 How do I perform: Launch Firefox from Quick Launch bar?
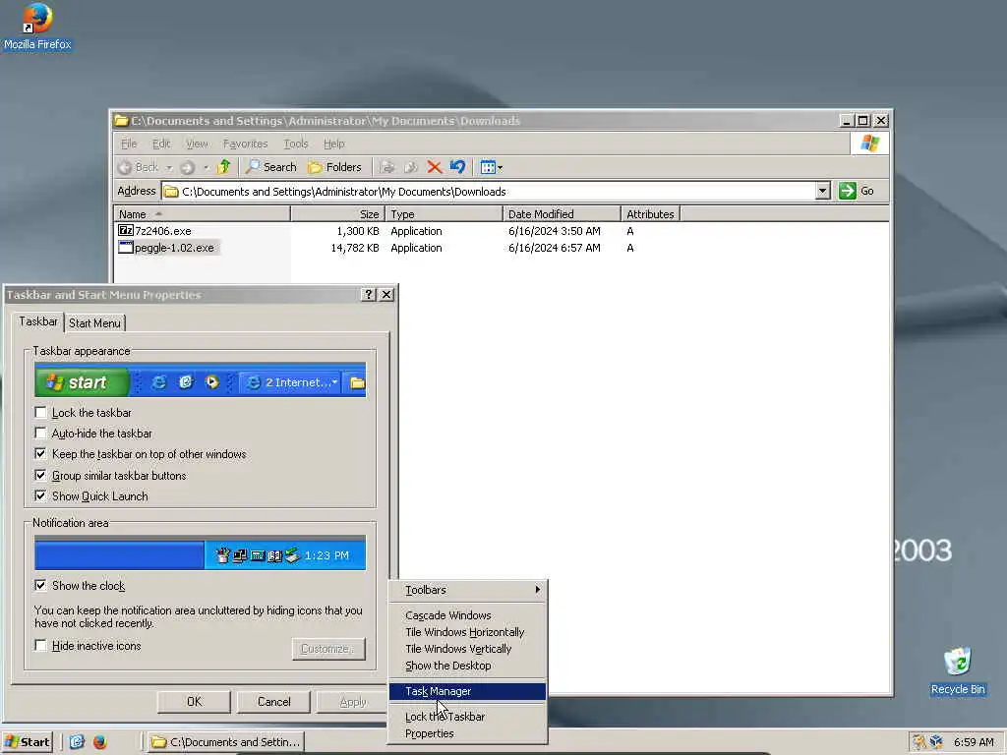click(x=99, y=742)
